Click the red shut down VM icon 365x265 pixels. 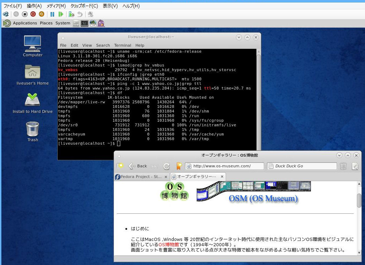[x=33, y=15]
